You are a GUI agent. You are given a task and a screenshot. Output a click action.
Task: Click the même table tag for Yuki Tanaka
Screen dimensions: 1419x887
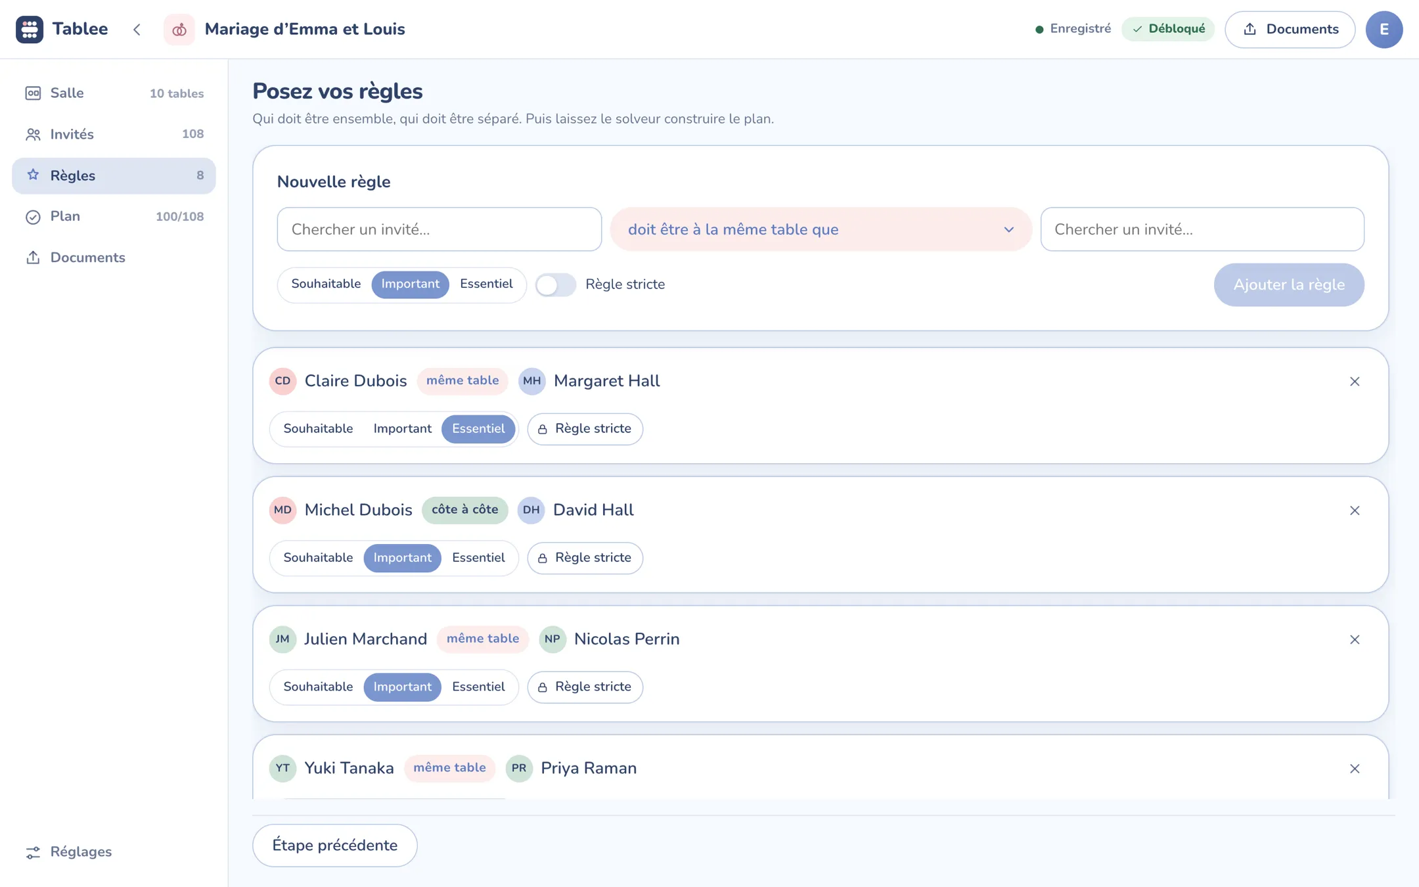coord(449,768)
